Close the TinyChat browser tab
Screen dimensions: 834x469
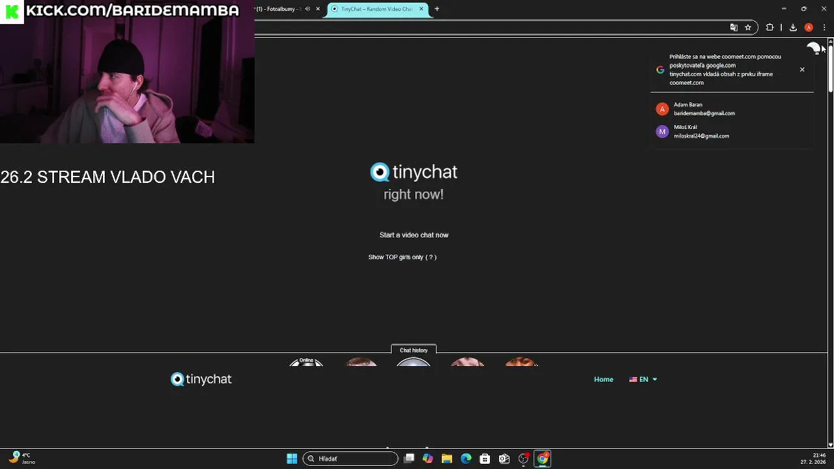point(421,9)
